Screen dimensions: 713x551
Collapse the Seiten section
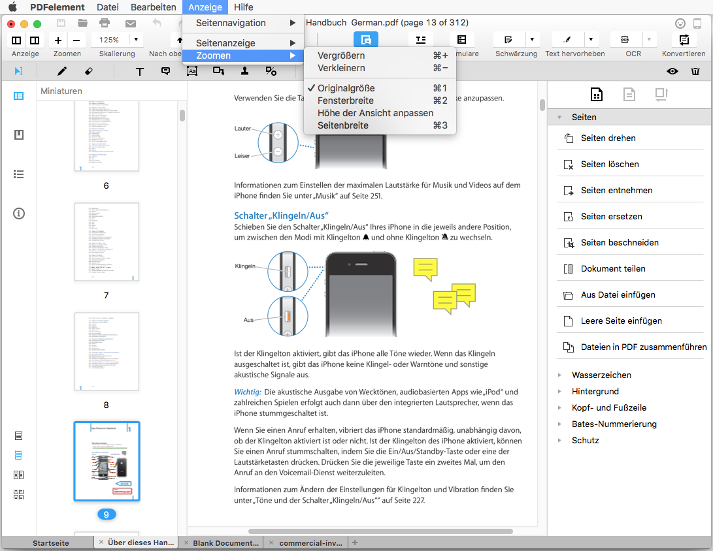560,118
